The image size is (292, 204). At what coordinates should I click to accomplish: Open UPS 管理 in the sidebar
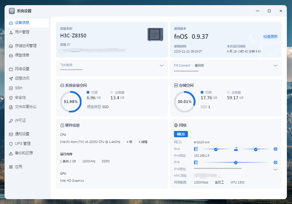click(23, 144)
